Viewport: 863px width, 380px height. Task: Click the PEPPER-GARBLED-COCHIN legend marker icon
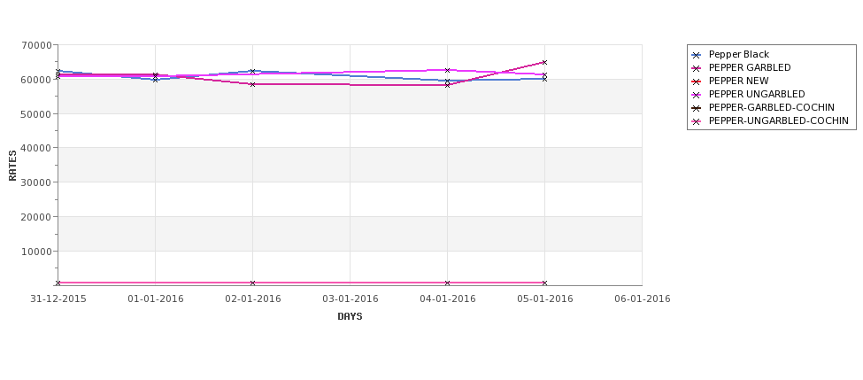697,108
